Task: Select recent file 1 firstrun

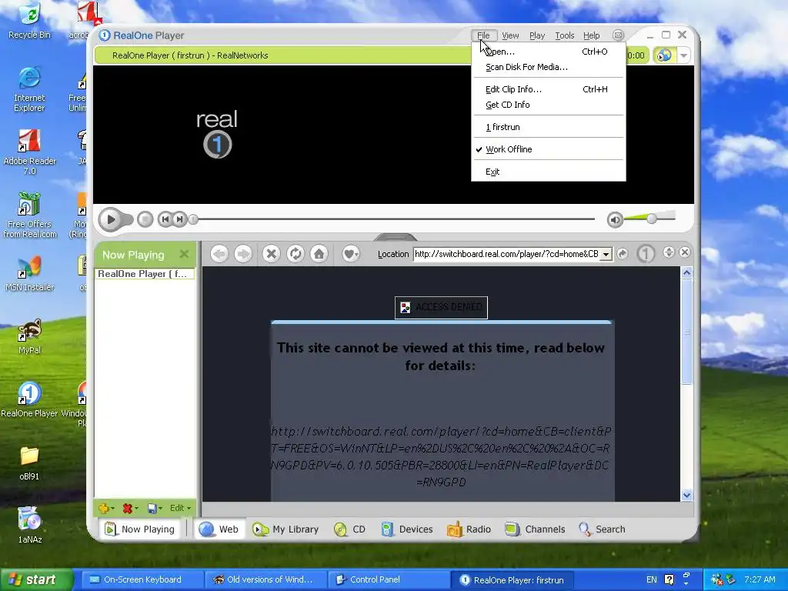Action: click(548, 127)
